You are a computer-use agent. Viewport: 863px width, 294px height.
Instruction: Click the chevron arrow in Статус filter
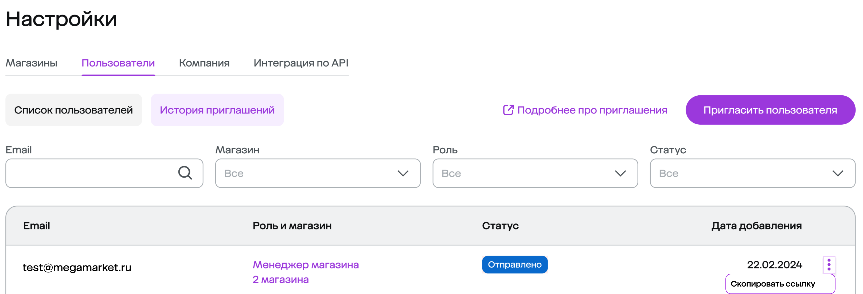point(838,173)
